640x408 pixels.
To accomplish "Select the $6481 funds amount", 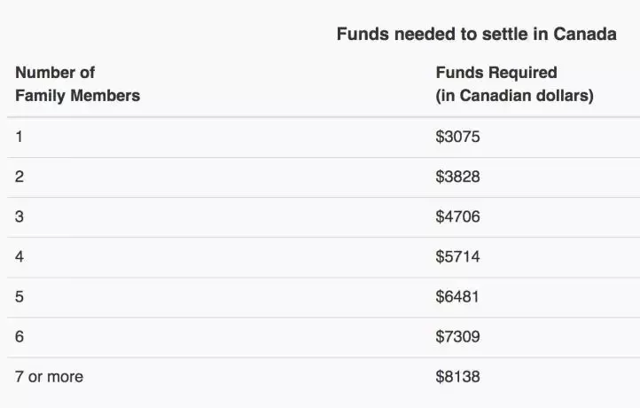I will click(x=457, y=296).
